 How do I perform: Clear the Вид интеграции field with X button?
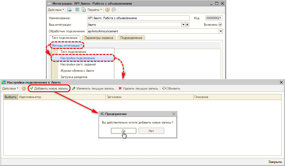pos(187,25)
